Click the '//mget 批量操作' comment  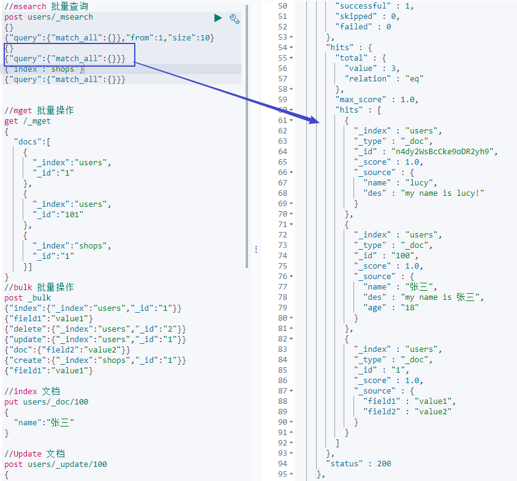[39, 111]
